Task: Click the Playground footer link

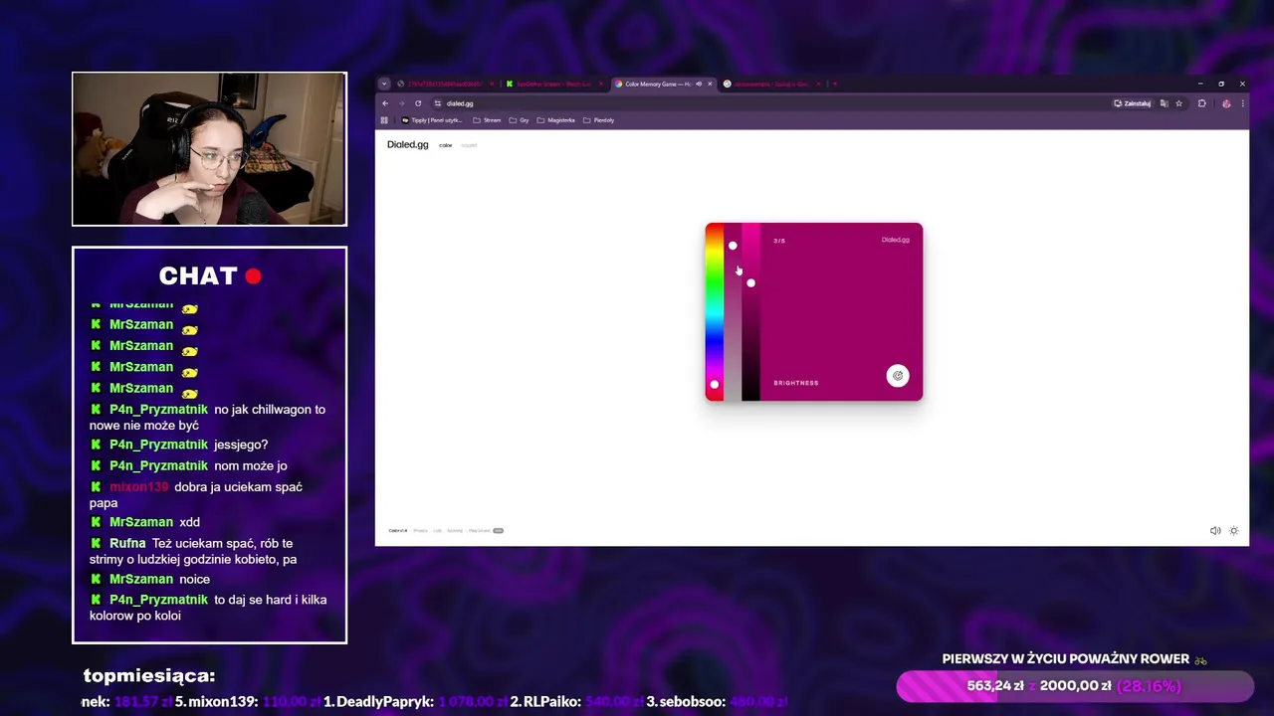Action: [479, 531]
